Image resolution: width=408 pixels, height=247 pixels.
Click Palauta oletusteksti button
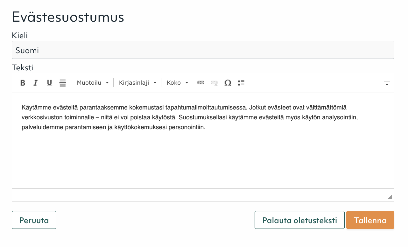pyautogui.click(x=299, y=220)
